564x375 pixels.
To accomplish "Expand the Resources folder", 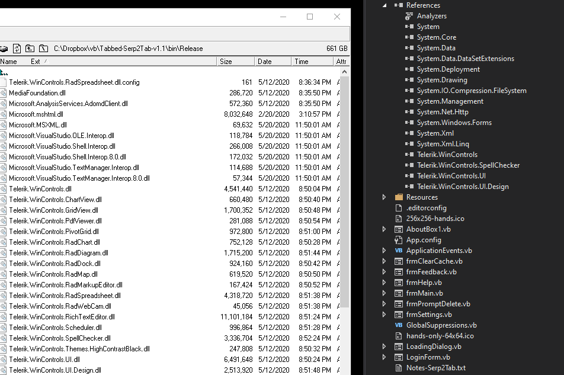I will (384, 197).
